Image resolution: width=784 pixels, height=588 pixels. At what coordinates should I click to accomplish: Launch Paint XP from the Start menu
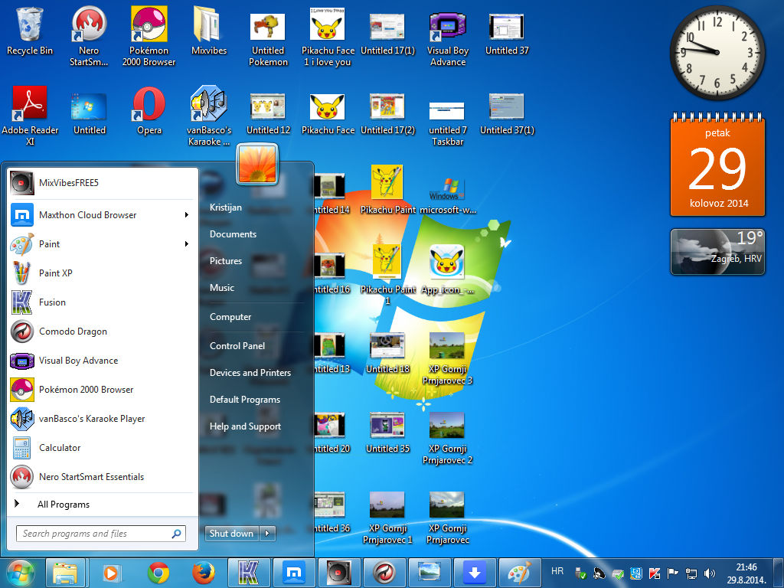pos(102,273)
